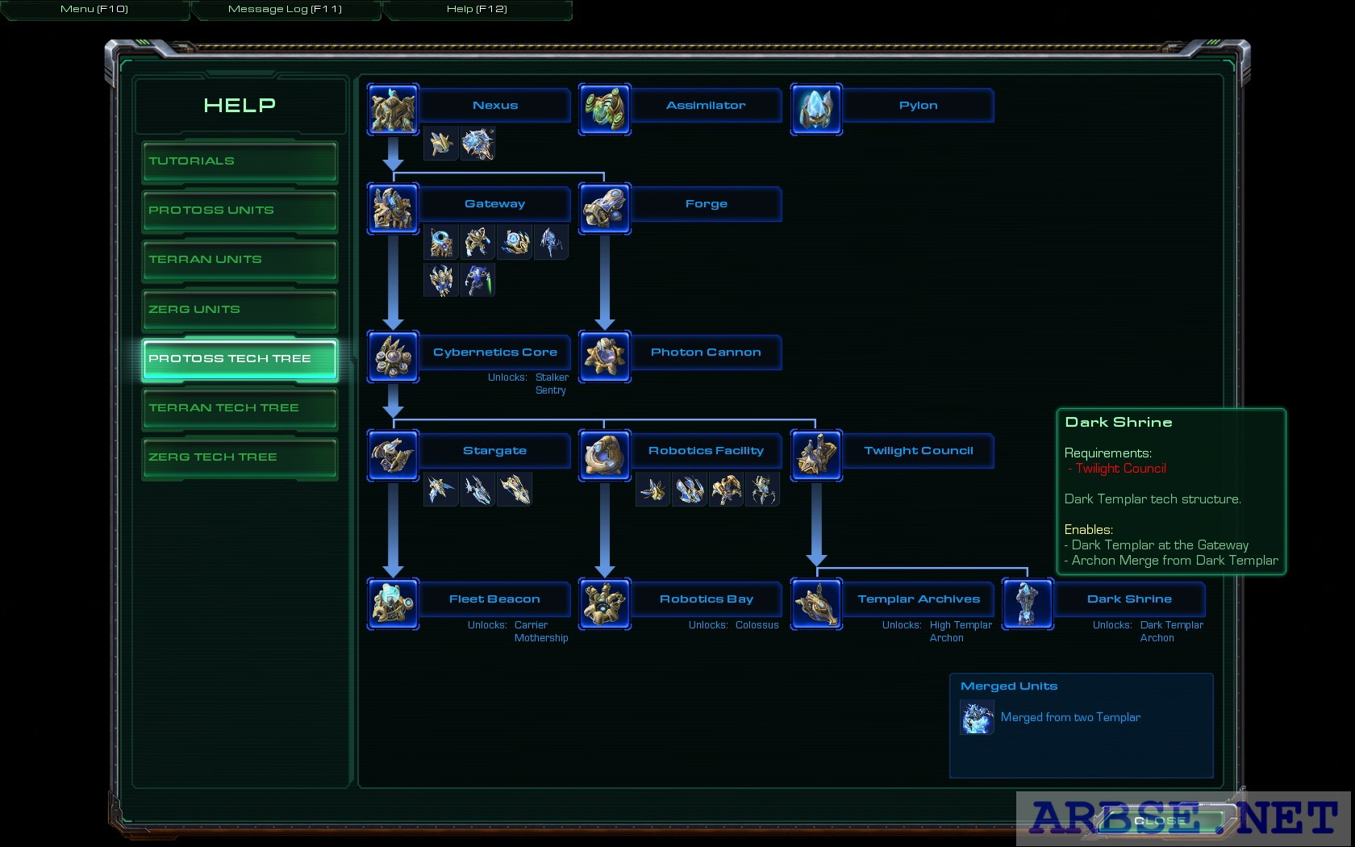This screenshot has width=1355, height=847.
Task: Open the Menu (F10) button
Action: (x=94, y=9)
